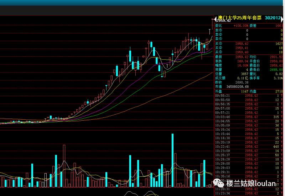Click the tallest cyan volume bar
This screenshot has width=285, height=196.
pyautogui.click(x=172, y=160)
